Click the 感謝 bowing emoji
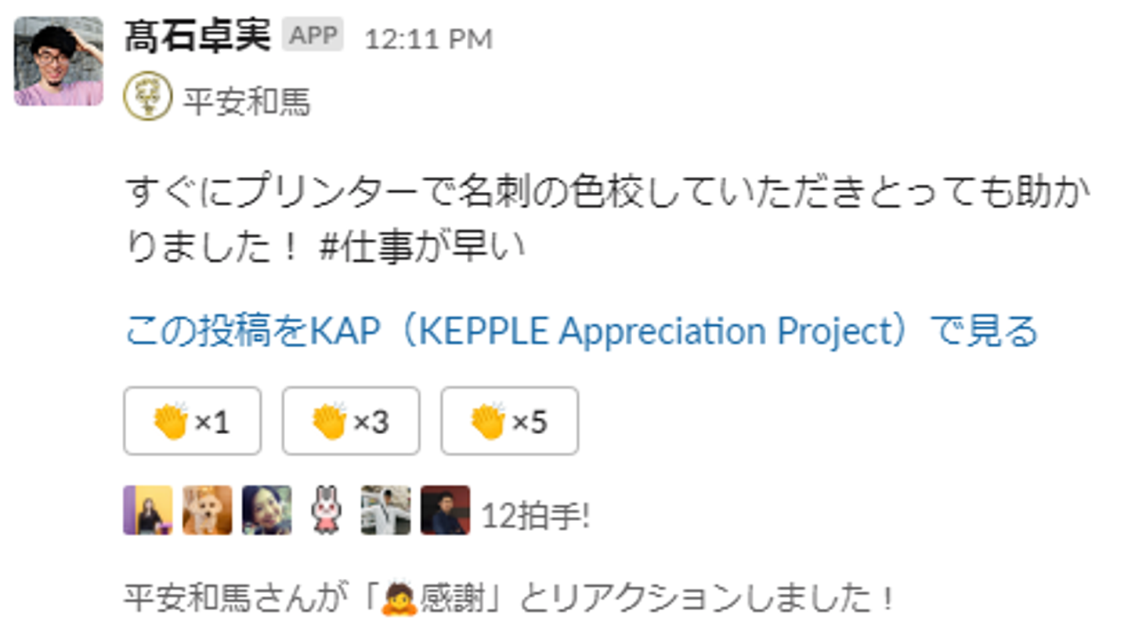Screen dimensions: 1128x640 click(x=397, y=600)
